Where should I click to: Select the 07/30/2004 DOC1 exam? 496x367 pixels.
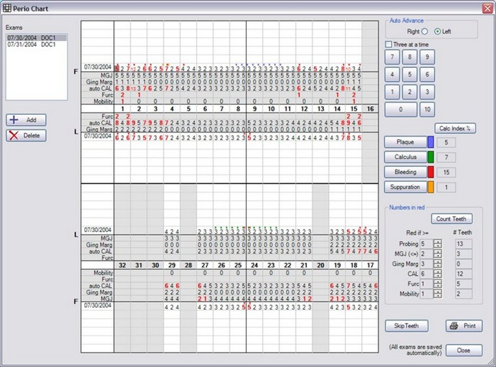tap(36, 38)
